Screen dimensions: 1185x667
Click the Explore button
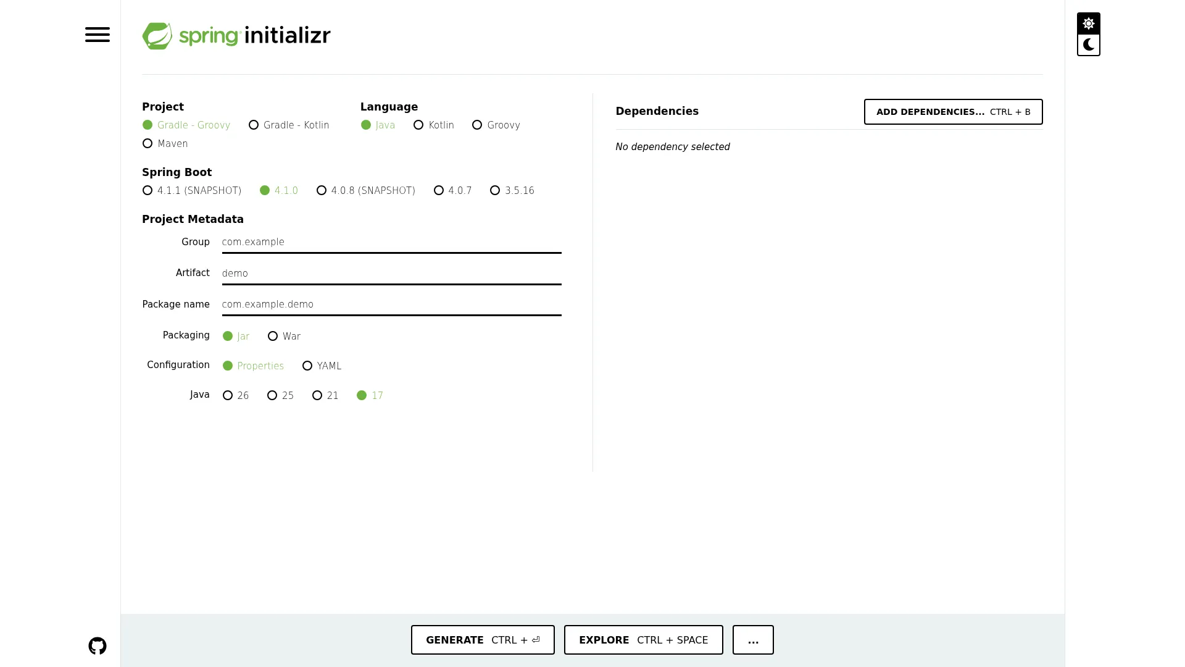[x=643, y=640]
